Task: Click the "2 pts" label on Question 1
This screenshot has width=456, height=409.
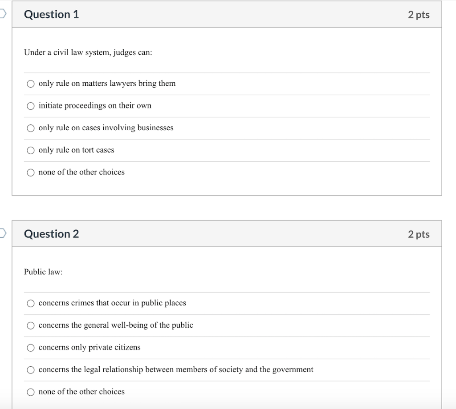Action: 419,14
